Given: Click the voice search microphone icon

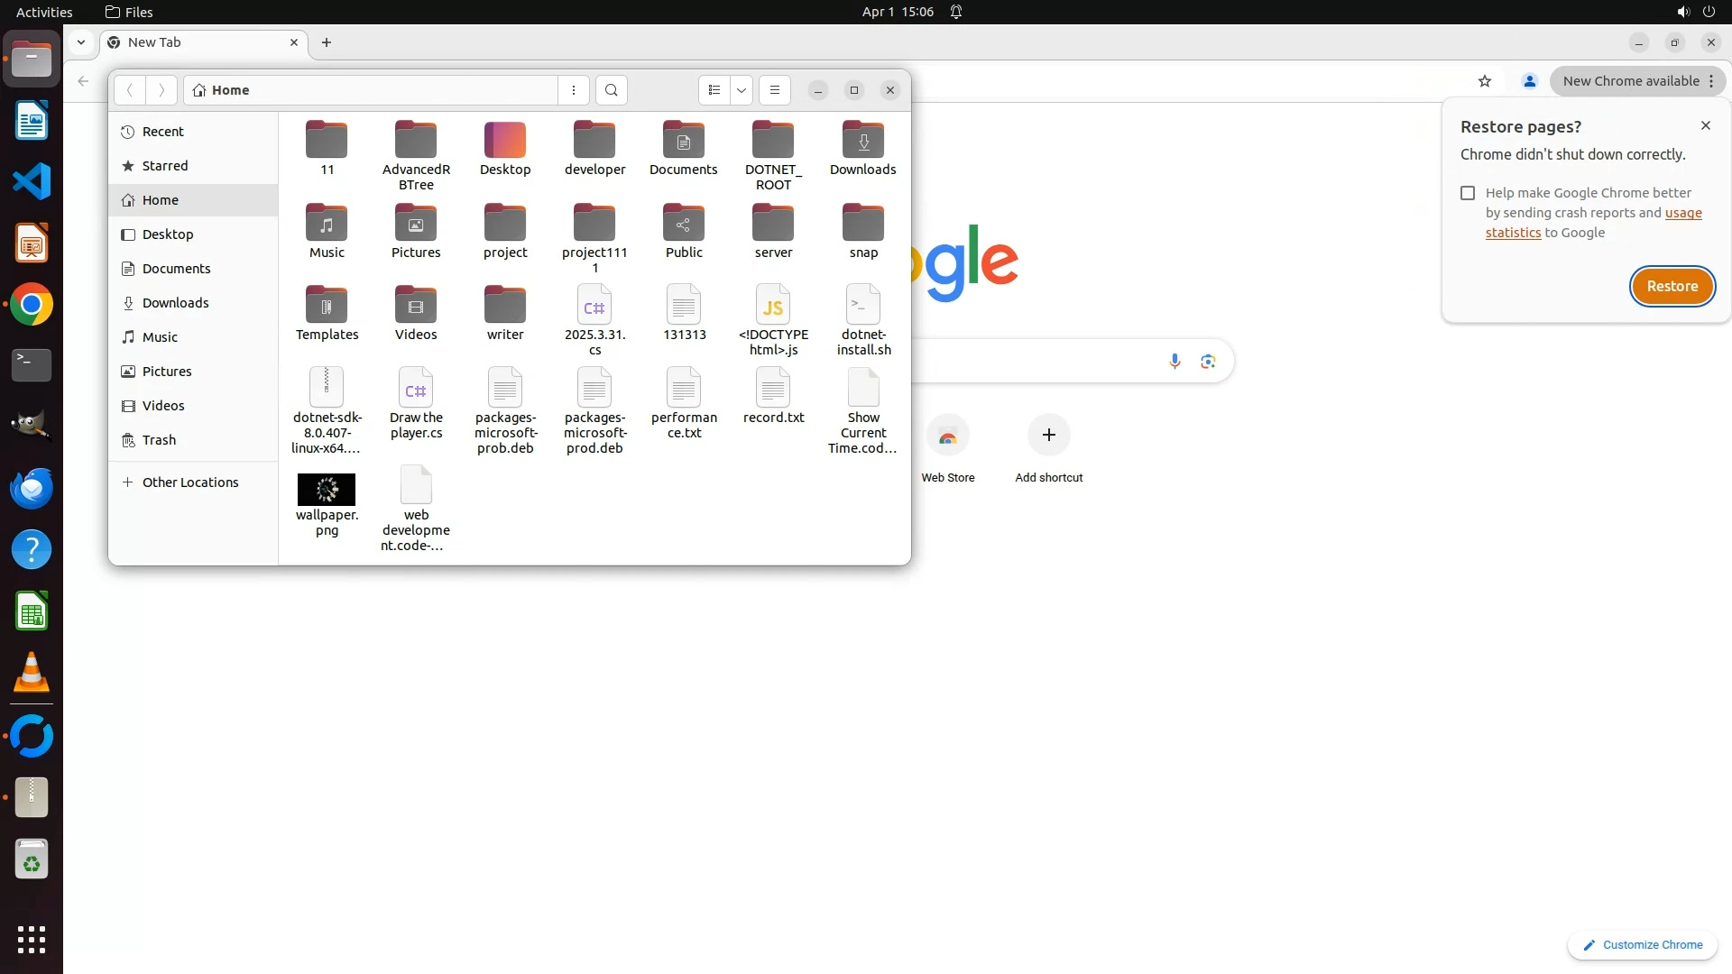Looking at the screenshot, I should 1175,362.
